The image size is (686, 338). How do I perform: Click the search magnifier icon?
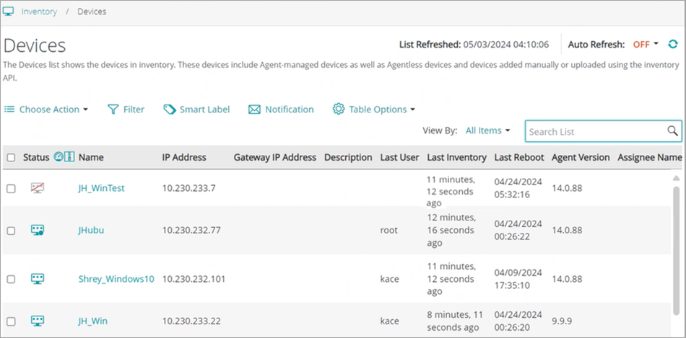(x=672, y=130)
